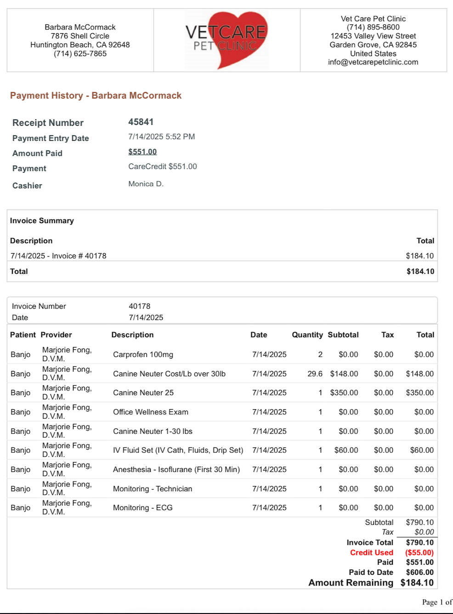Click the IV Fluid Set line item
453x614 pixels.
178,450
